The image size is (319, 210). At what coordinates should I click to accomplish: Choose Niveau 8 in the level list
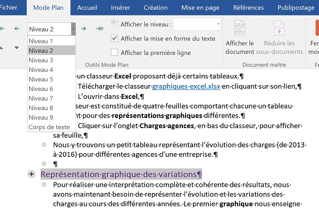52,108
